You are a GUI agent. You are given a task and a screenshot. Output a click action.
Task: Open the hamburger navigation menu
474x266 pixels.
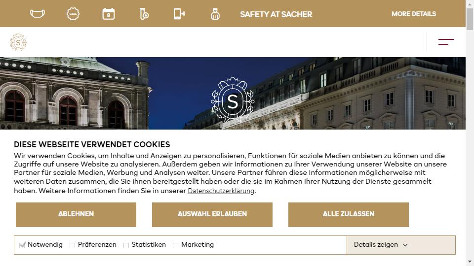point(446,41)
